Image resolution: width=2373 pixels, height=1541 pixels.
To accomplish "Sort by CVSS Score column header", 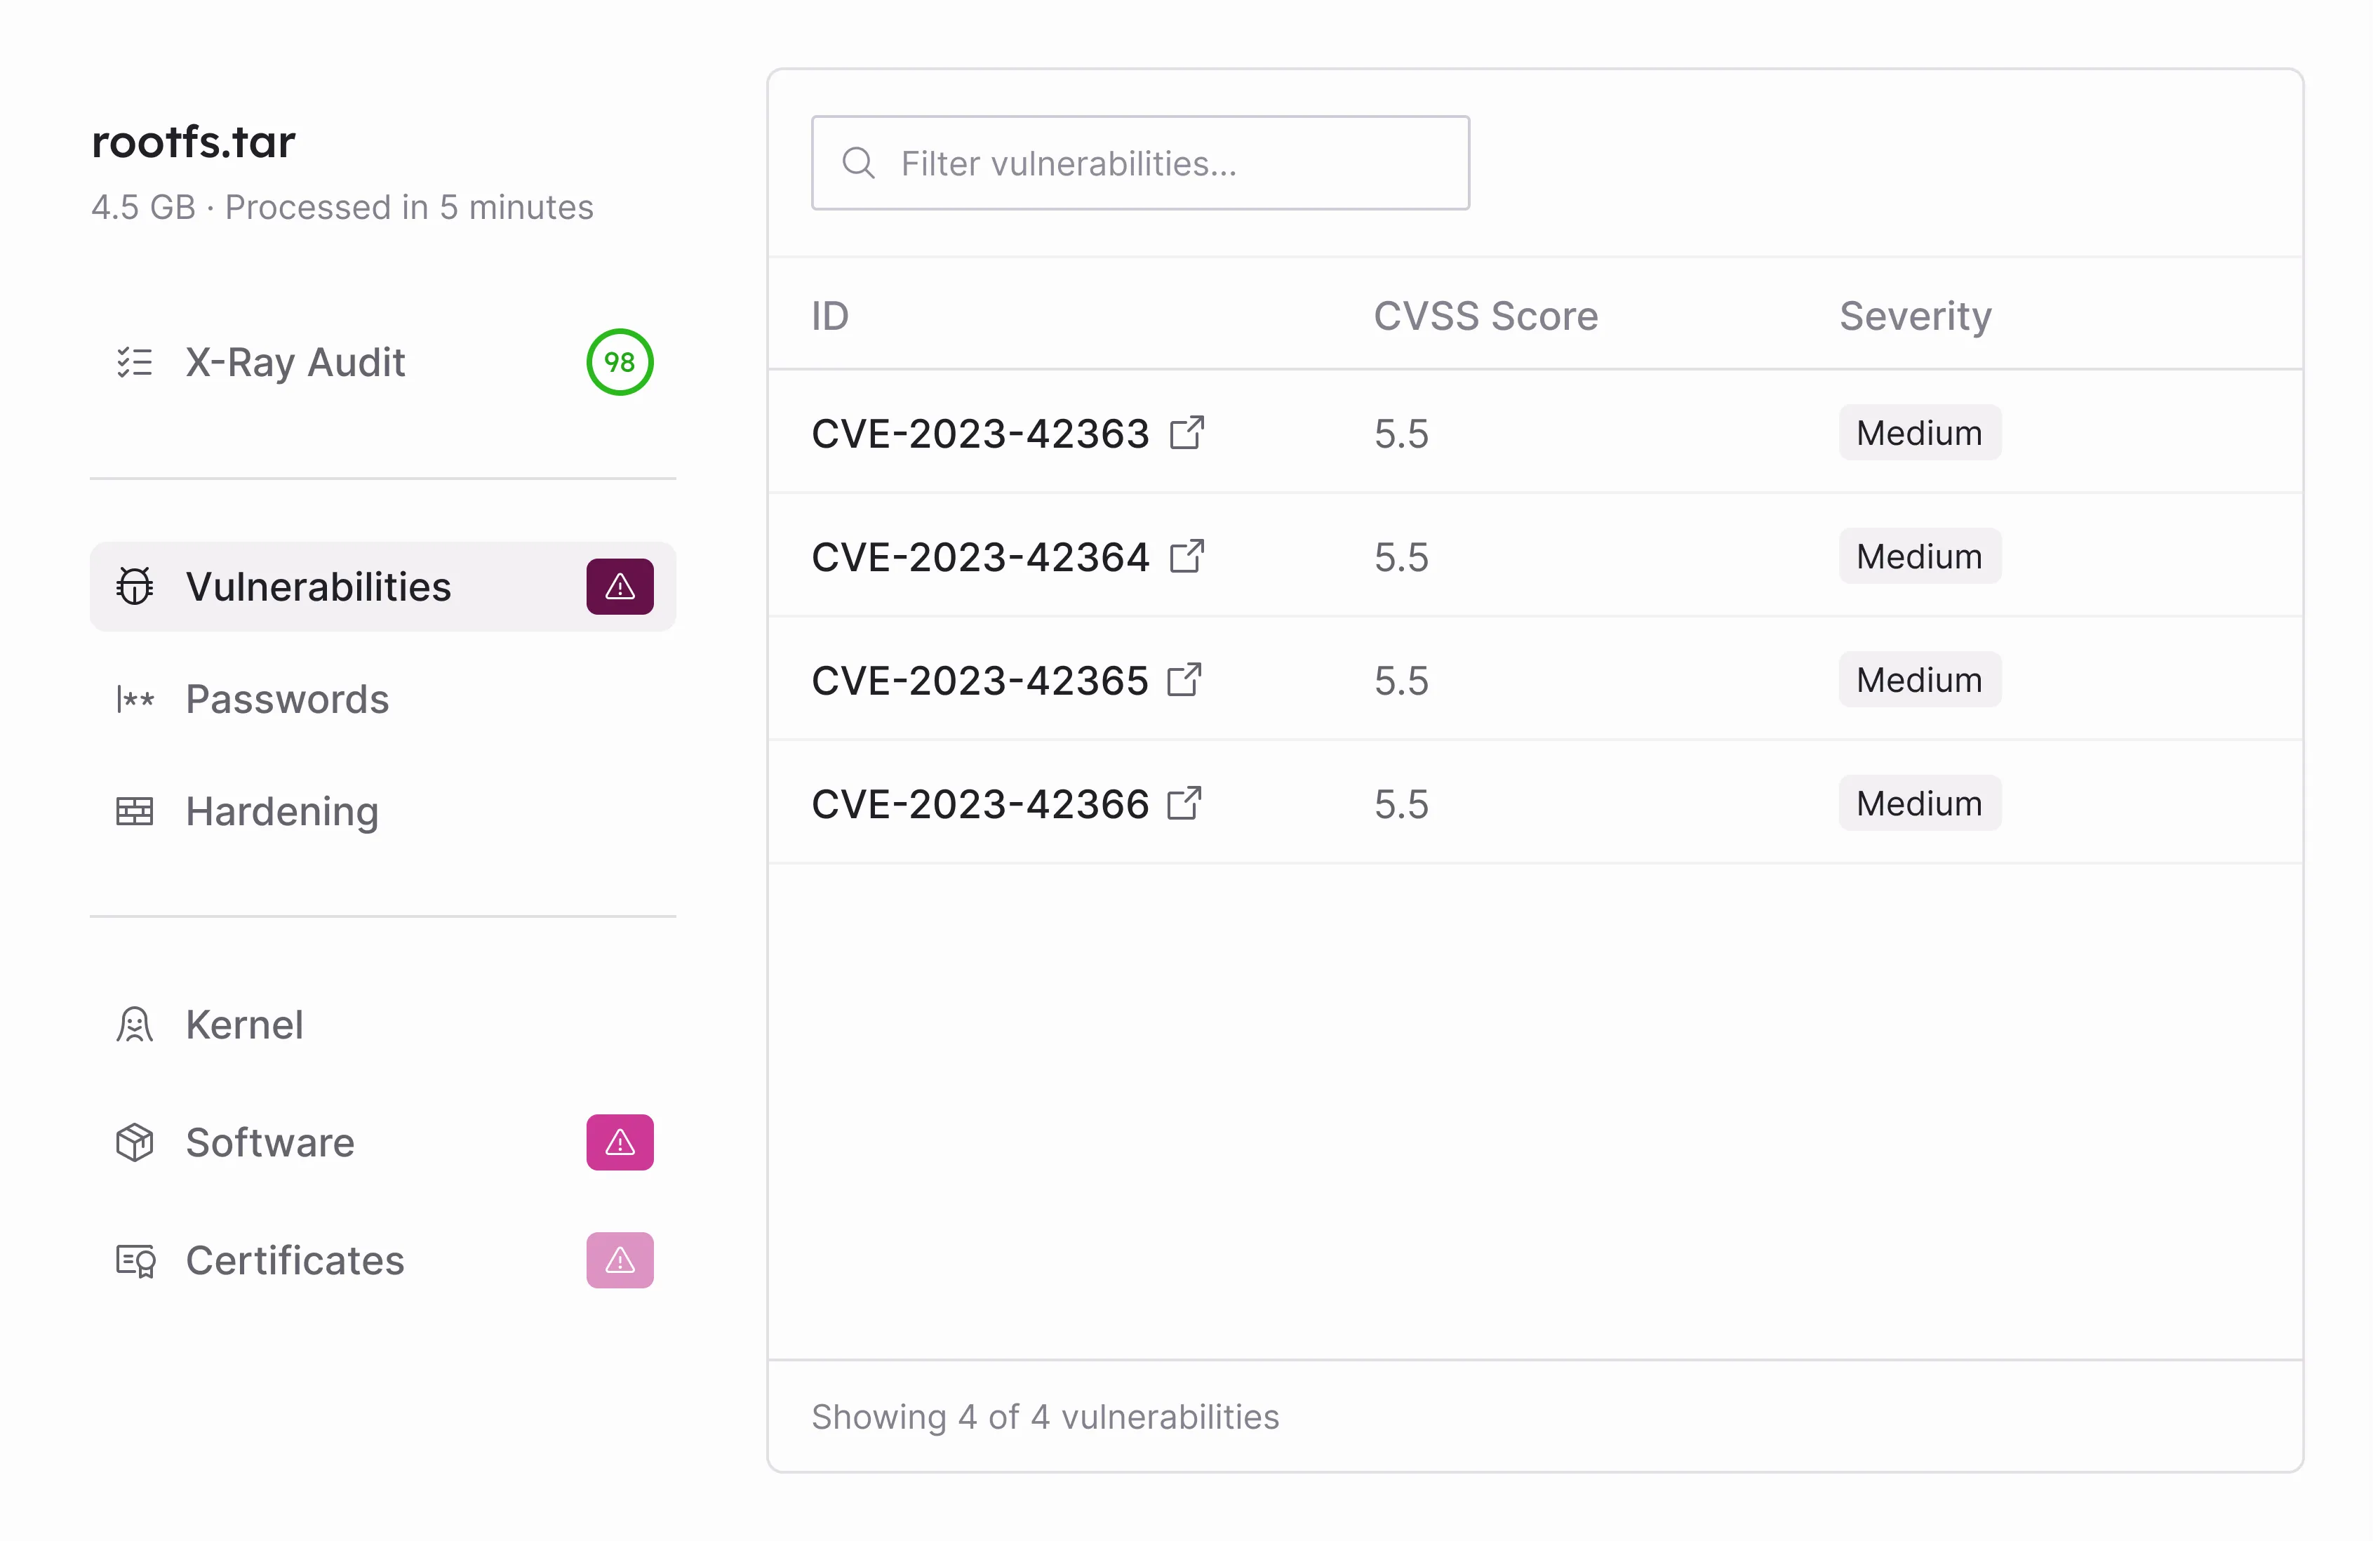I will pos(1485,316).
